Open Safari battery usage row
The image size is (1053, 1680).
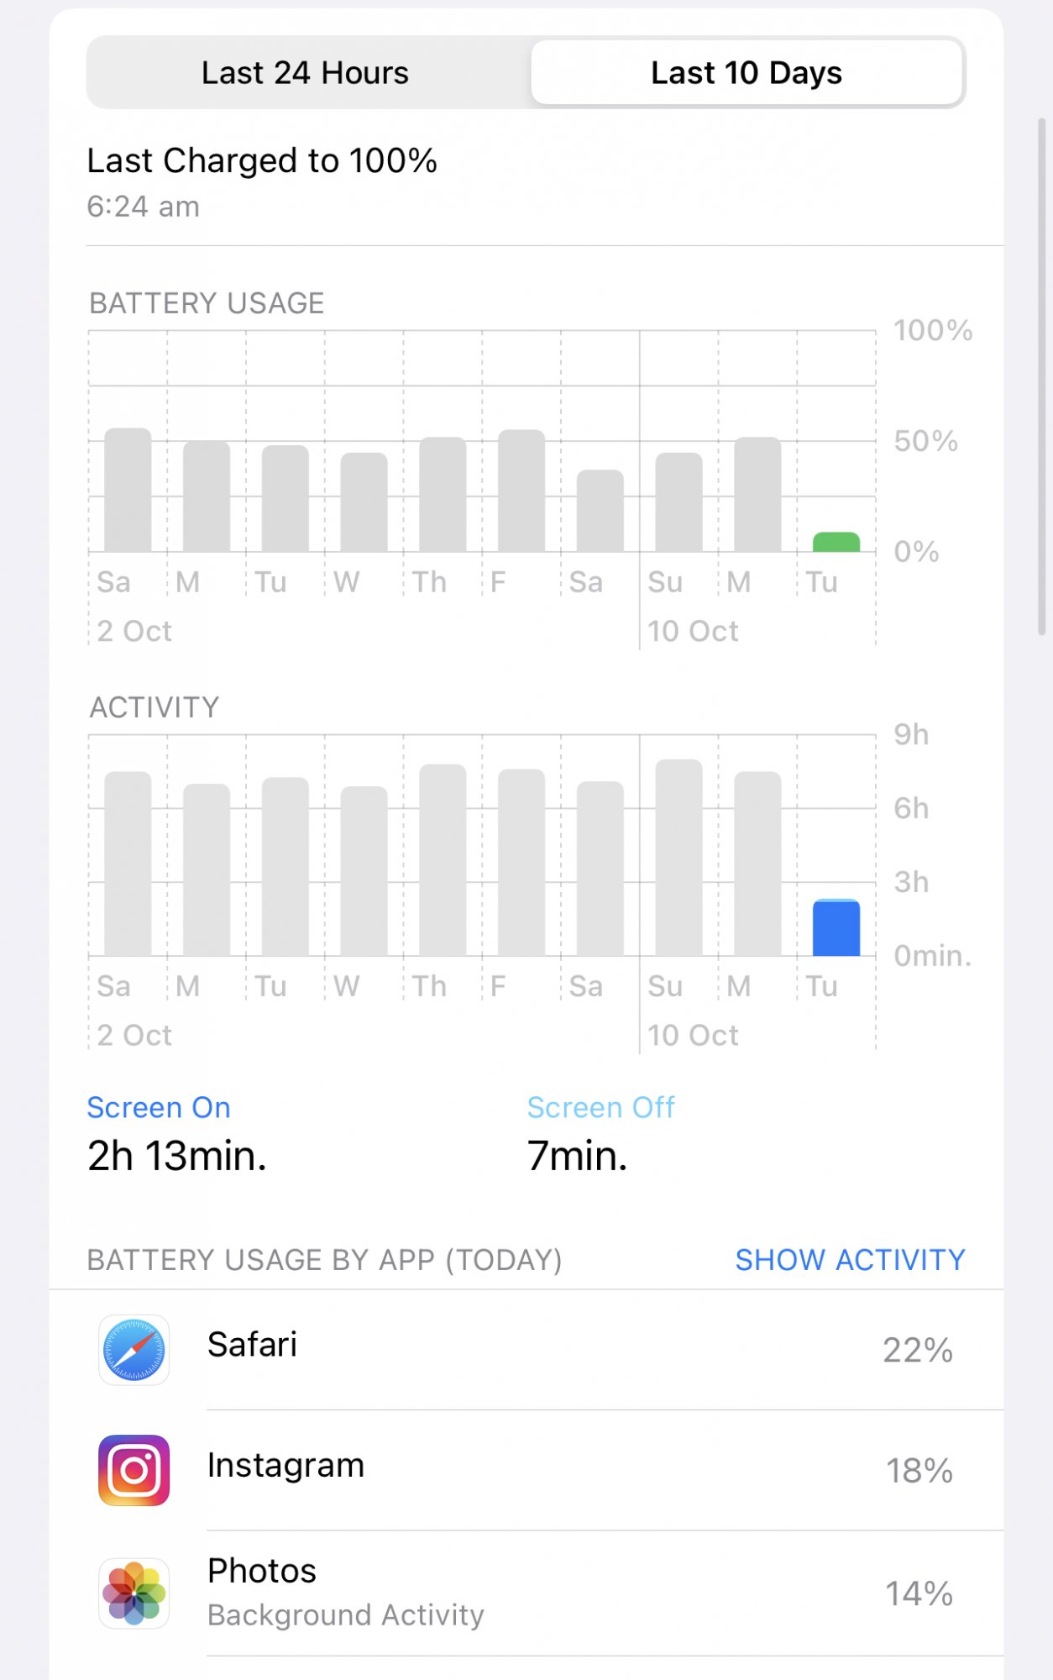pyautogui.click(x=526, y=1350)
